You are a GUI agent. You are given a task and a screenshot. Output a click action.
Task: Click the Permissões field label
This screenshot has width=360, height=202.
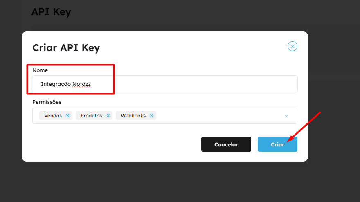pyautogui.click(x=47, y=102)
